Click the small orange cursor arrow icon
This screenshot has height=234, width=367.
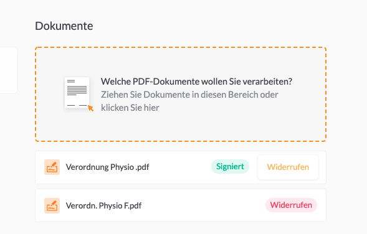(x=90, y=108)
